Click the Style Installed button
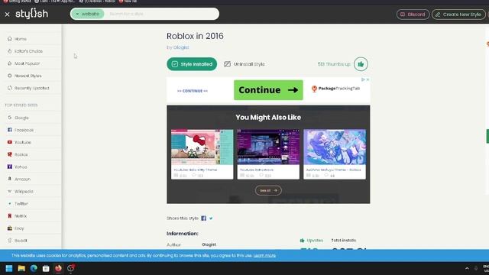Image resolution: width=489 pixels, height=275 pixels. (x=192, y=64)
